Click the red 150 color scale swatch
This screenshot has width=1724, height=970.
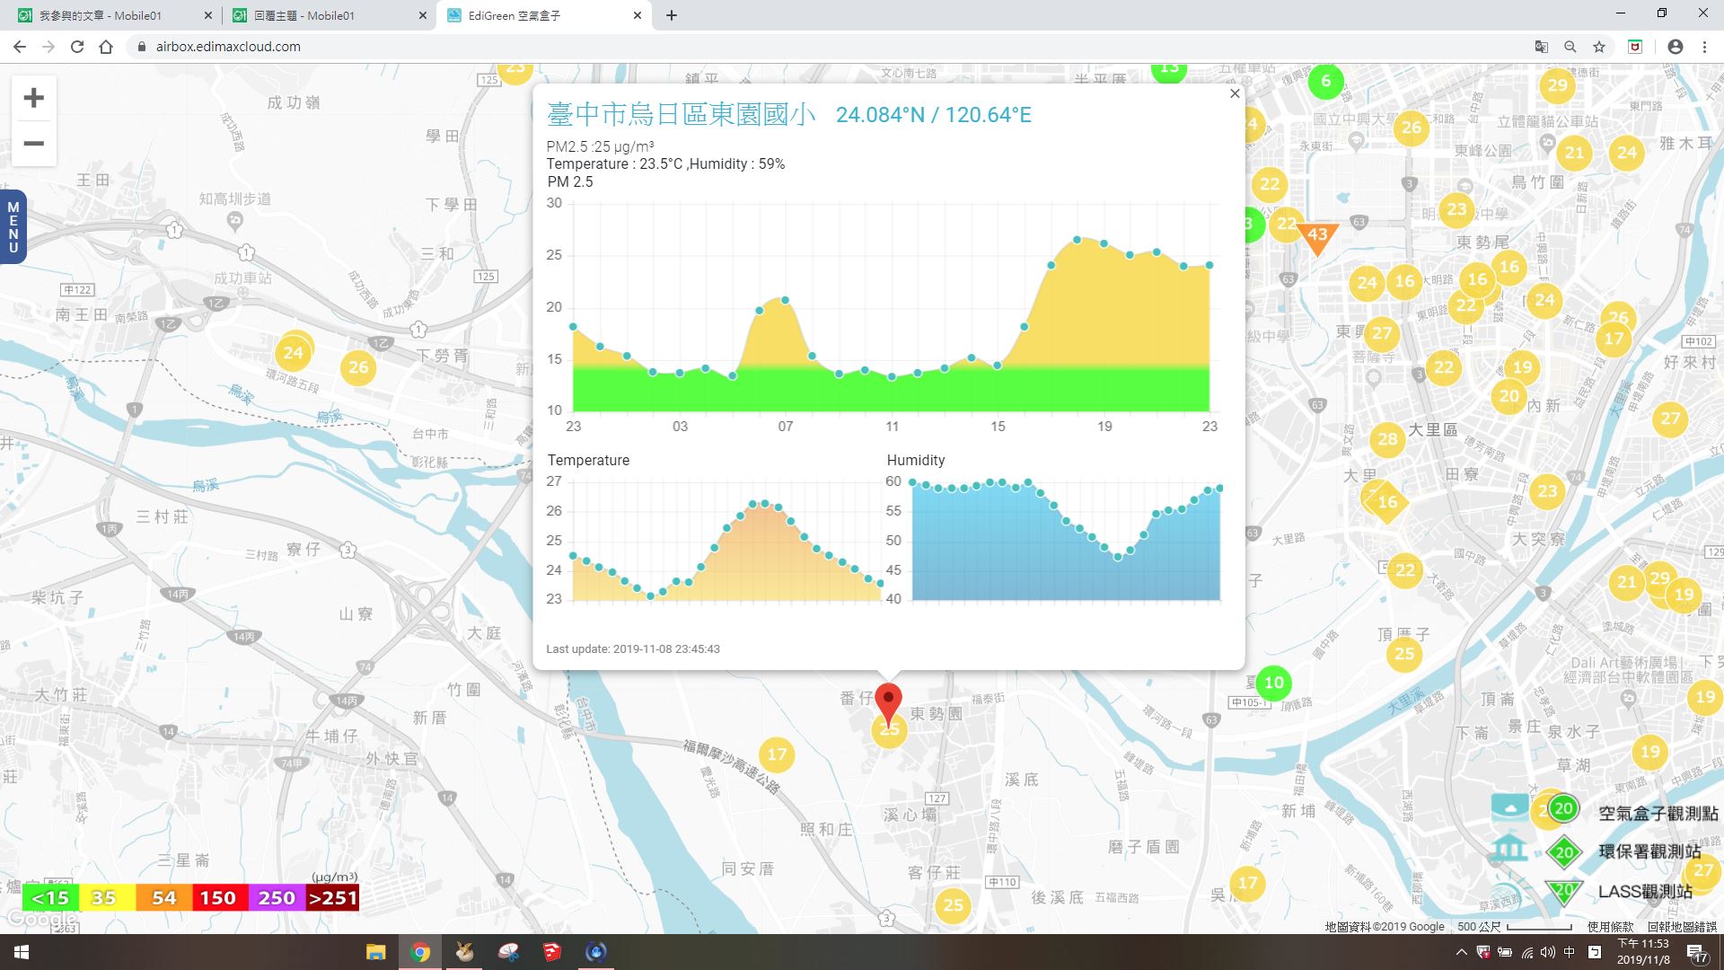(219, 898)
